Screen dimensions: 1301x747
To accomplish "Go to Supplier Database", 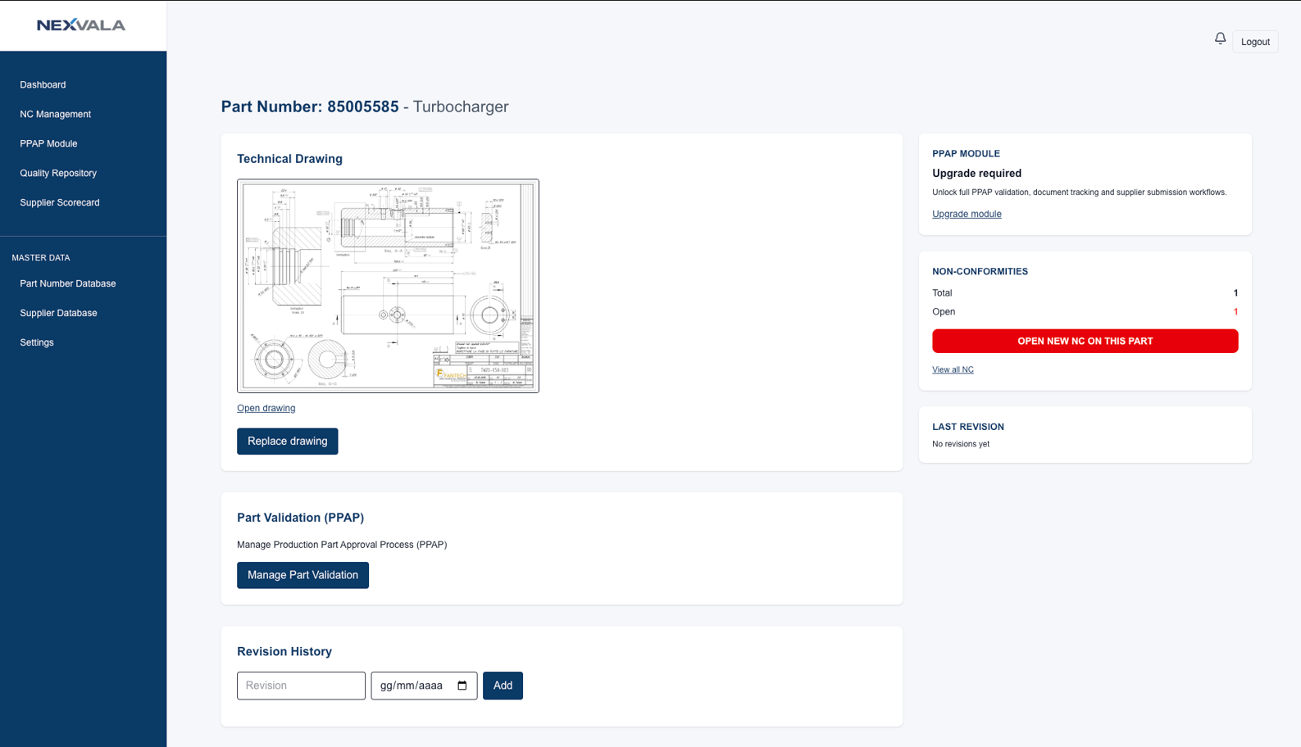I will 58,313.
